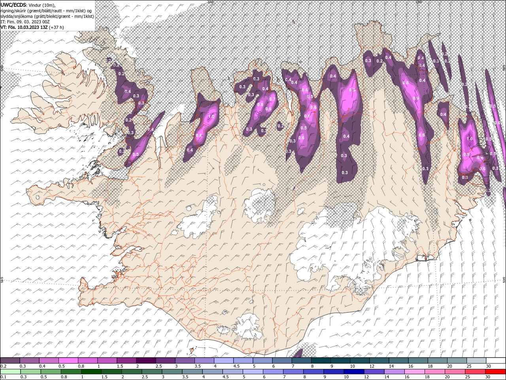
Task: Select the navy blue swatch labeled 10, lower row
Action: pyautogui.click(x=353, y=372)
